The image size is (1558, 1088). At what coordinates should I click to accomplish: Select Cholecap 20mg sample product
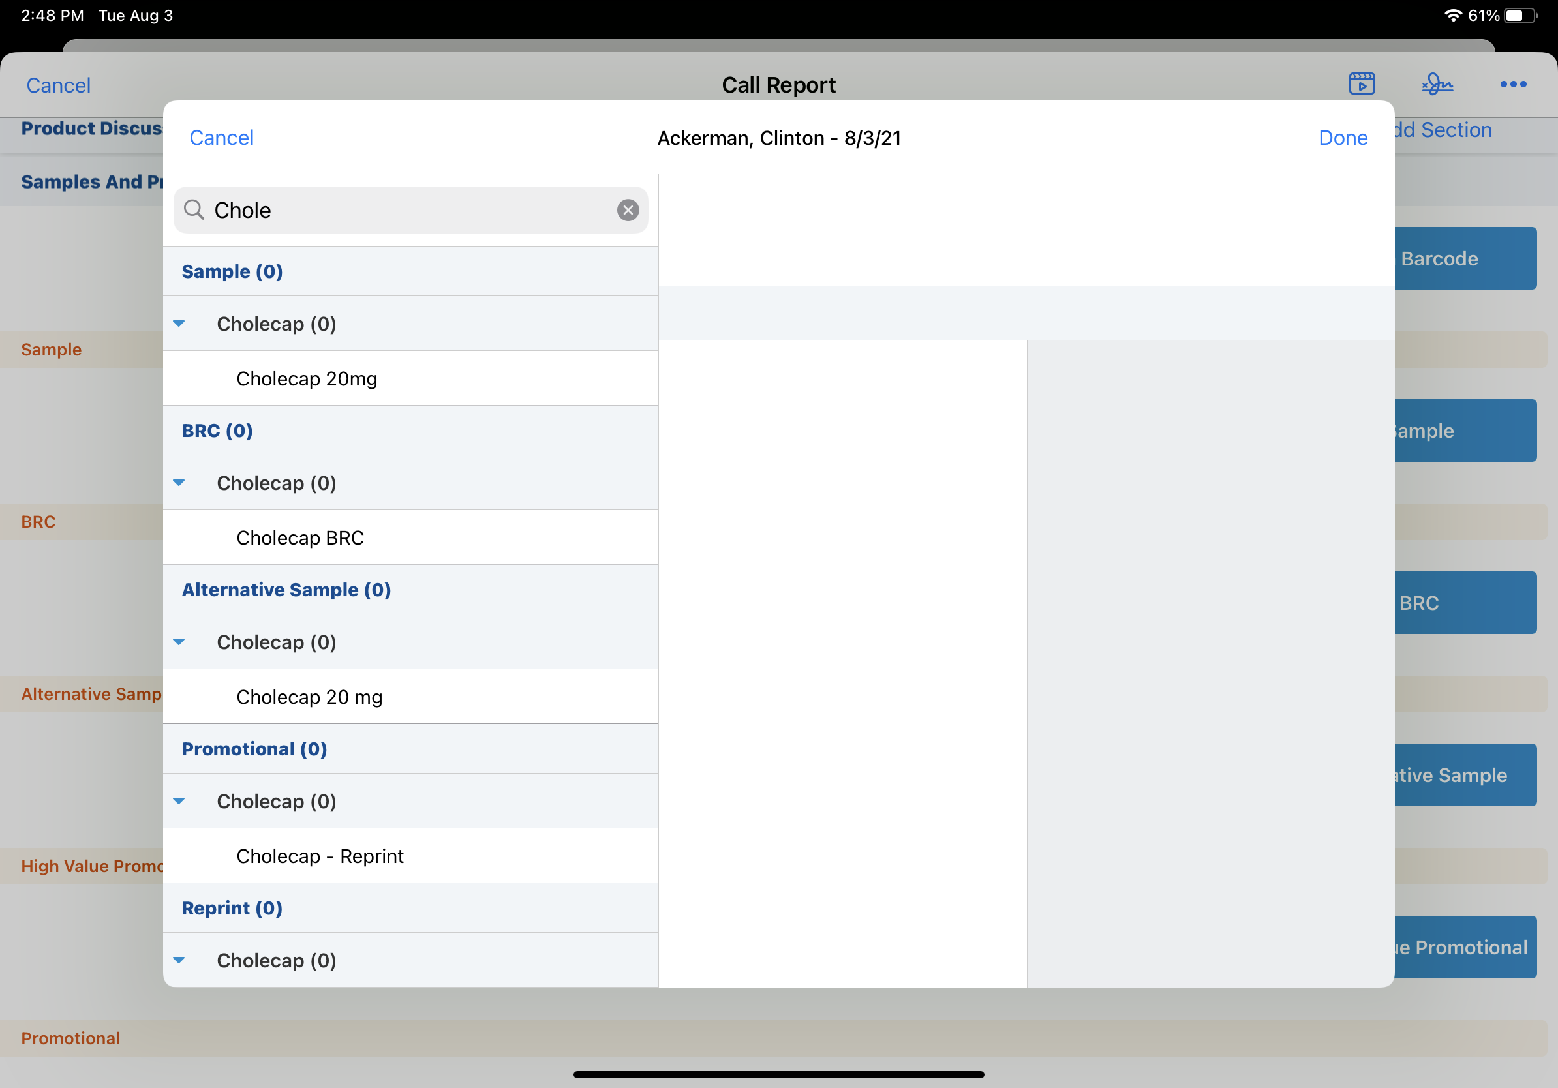point(307,378)
